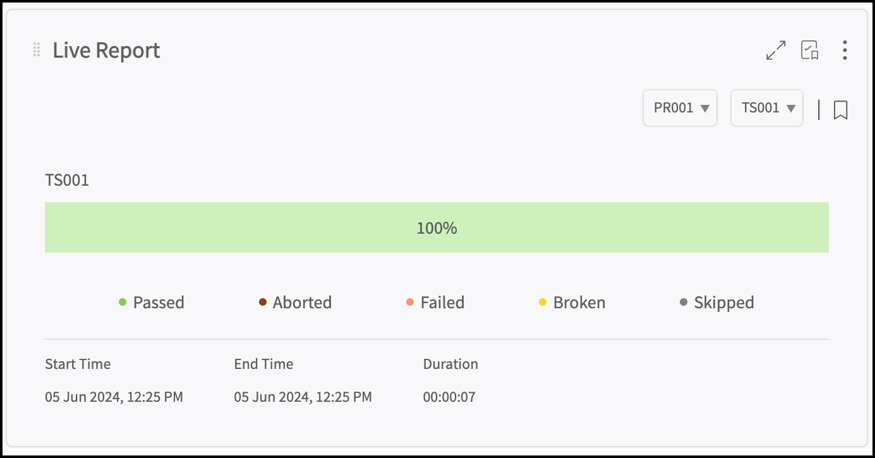Click the Aborted legend label

click(302, 303)
